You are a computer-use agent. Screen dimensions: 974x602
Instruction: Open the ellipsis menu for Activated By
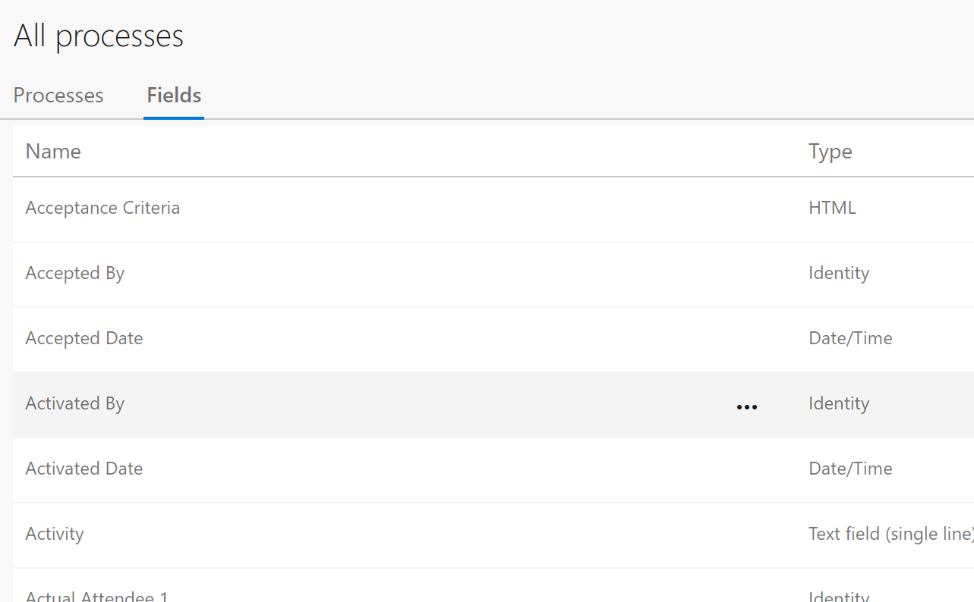747,407
